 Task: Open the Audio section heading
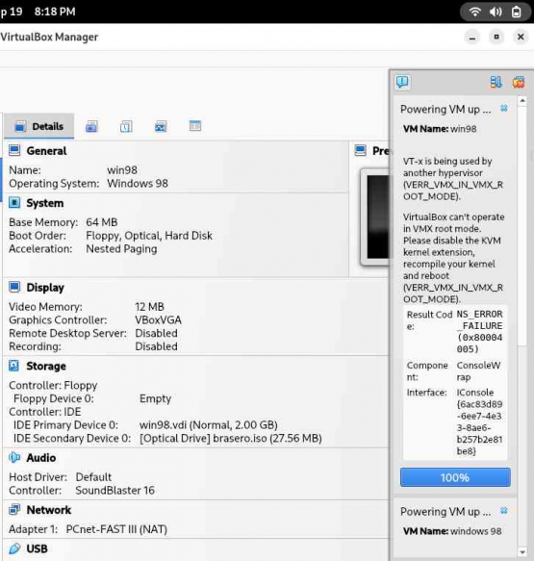(41, 458)
